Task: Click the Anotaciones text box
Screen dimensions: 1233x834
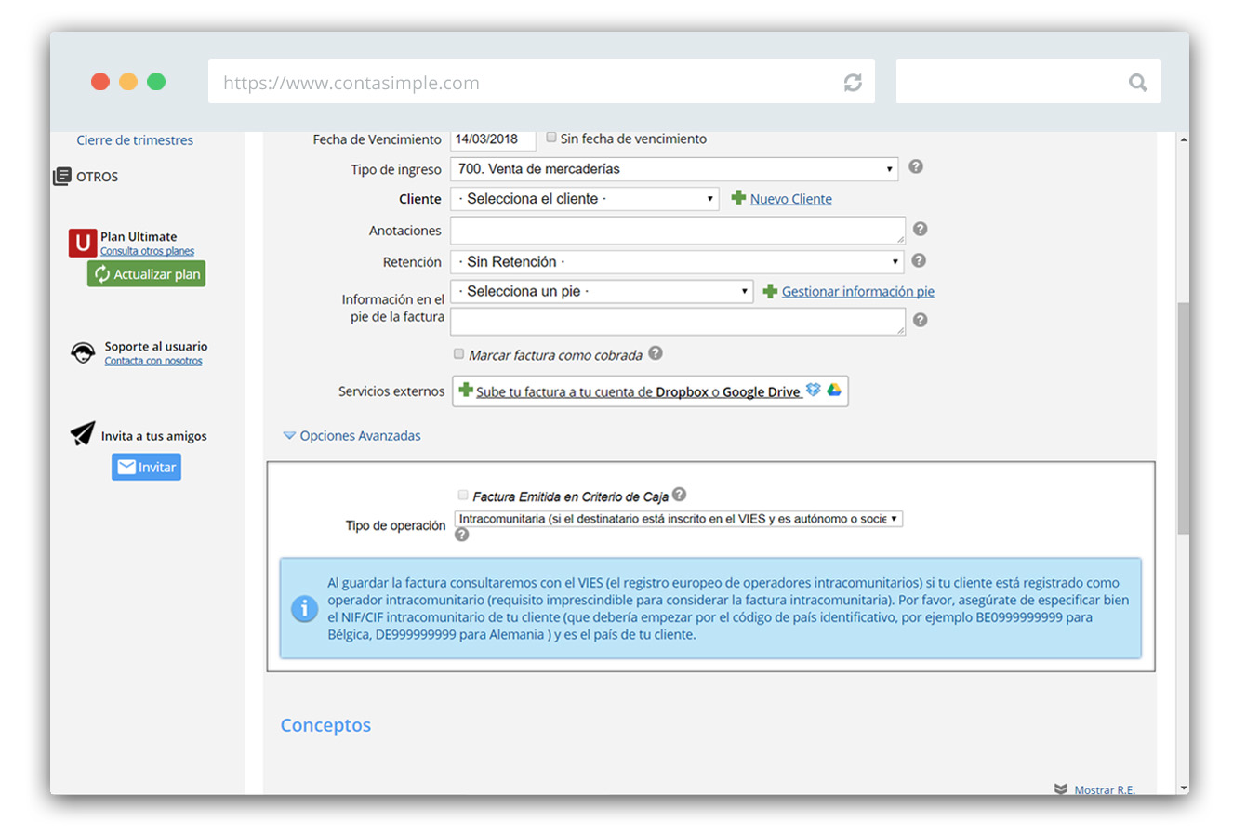Action: coord(678,231)
